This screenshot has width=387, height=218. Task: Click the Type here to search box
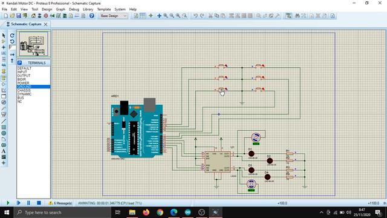[62, 213]
